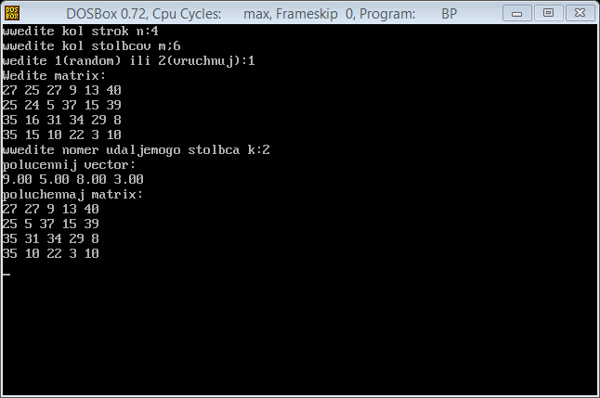600x398 pixels.
Task: Click the 'Wedite matrix:' heading
Action: click(x=54, y=75)
